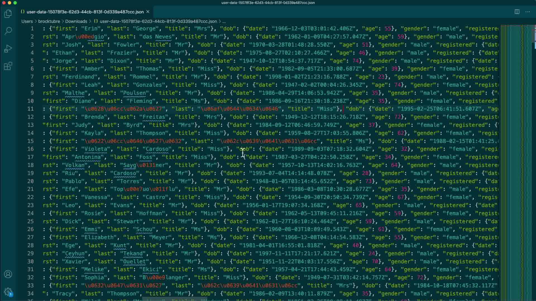The width and height of the screenshot is (536, 301).
Task: Open Run and Debug view
Action: [8, 48]
